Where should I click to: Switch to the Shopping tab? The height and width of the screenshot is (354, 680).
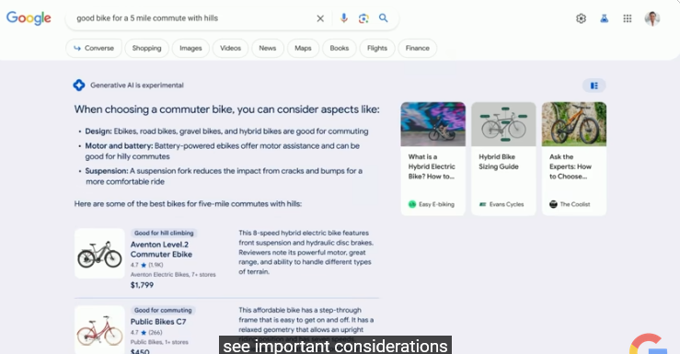coord(146,48)
